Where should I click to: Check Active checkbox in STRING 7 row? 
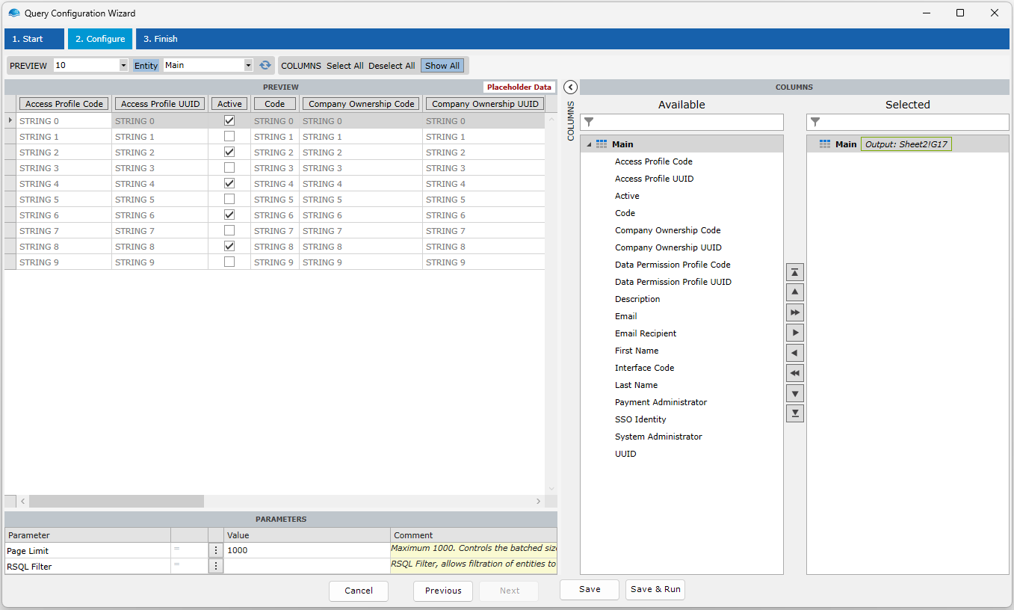point(229,230)
